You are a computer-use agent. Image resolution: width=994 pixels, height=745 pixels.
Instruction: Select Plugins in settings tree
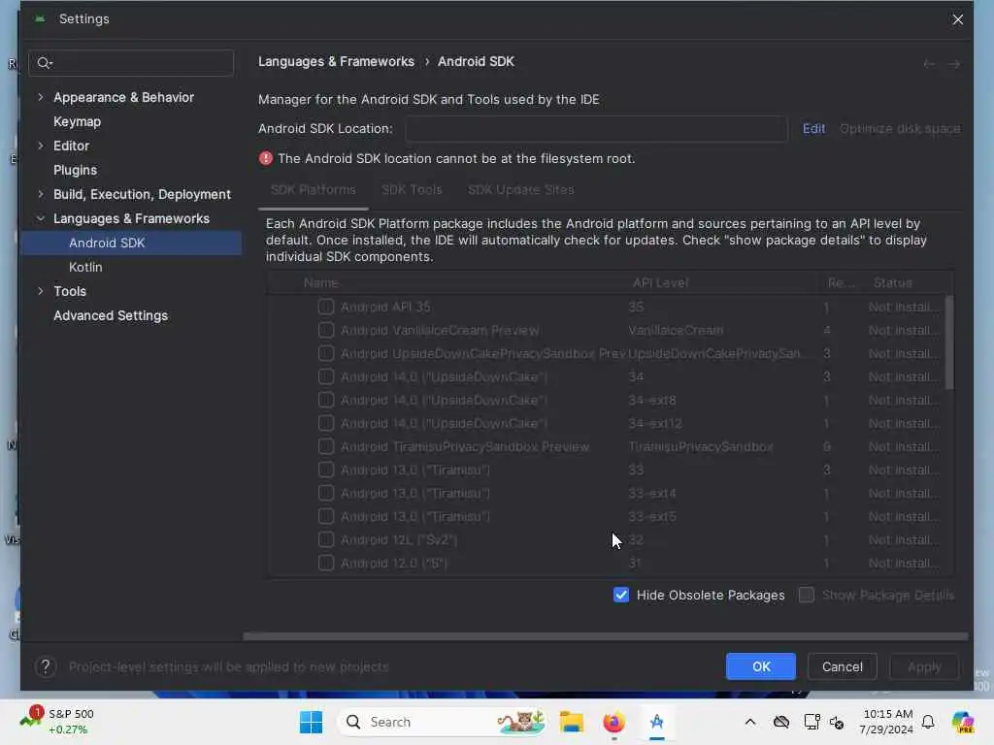click(76, 170)
